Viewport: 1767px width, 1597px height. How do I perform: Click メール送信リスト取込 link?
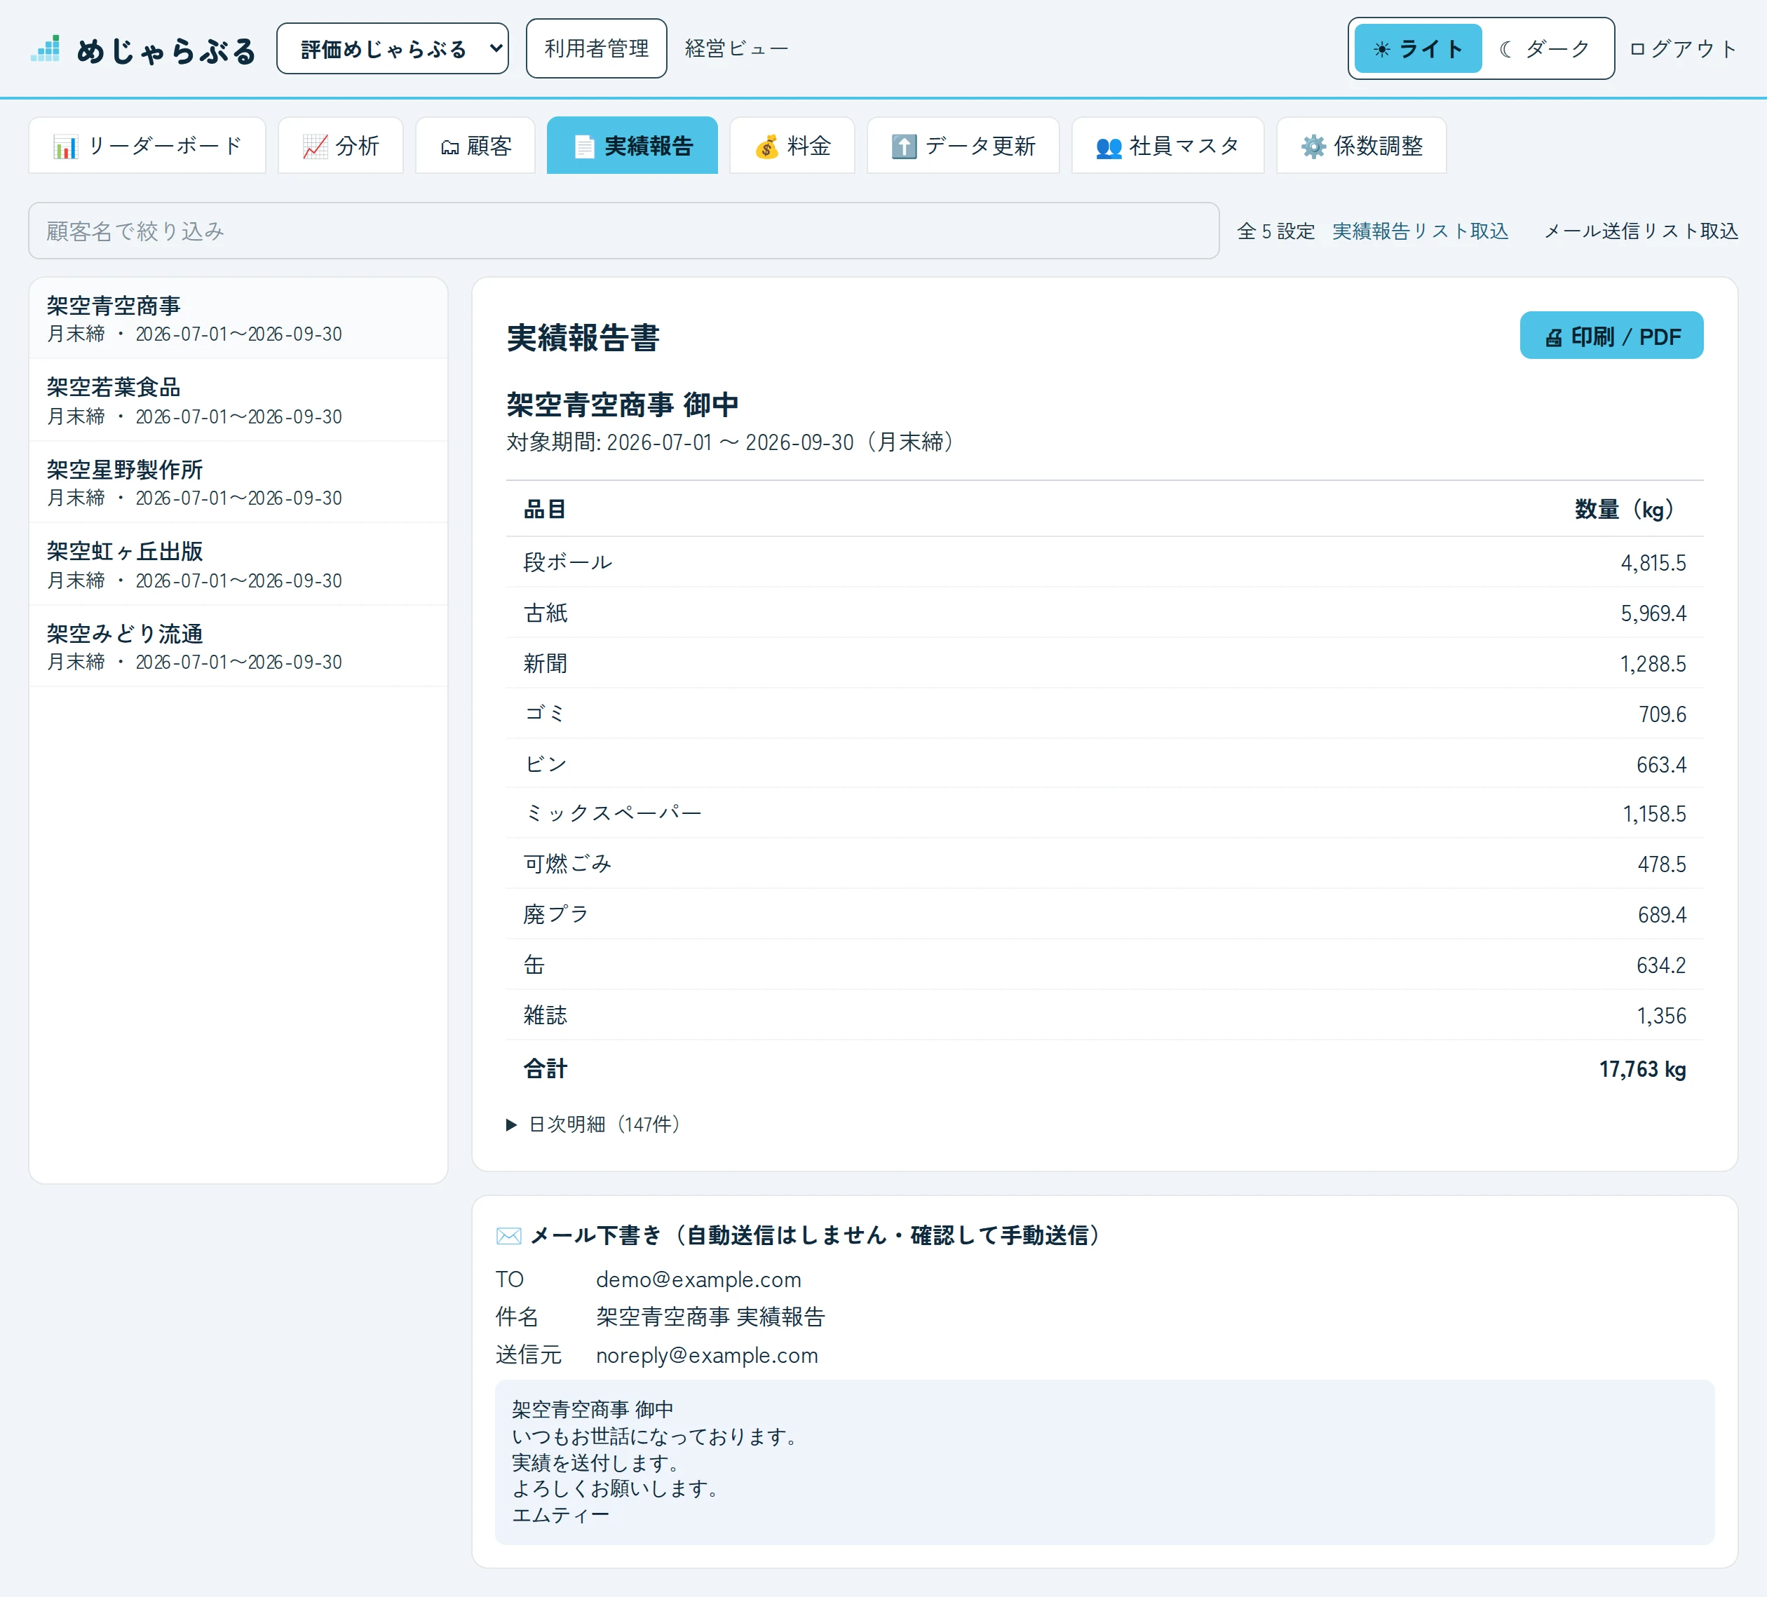[1641, 231]
